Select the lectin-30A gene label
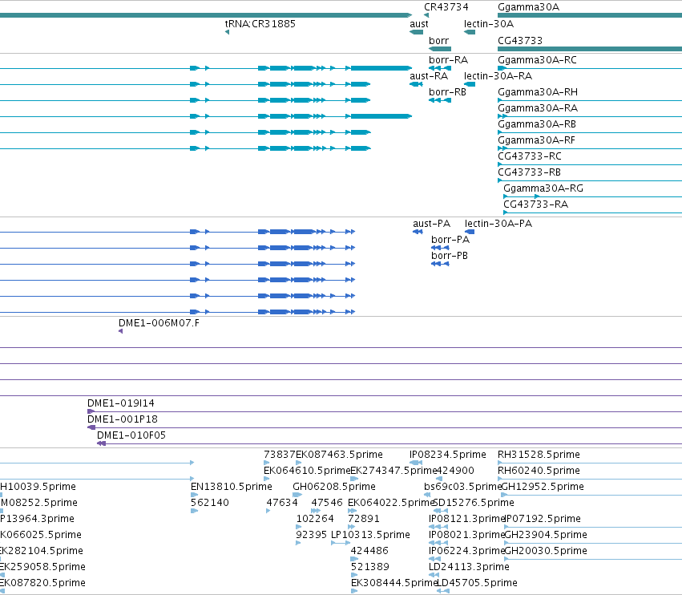Screen dimensions: 682x595 click(x=488, y=24)
